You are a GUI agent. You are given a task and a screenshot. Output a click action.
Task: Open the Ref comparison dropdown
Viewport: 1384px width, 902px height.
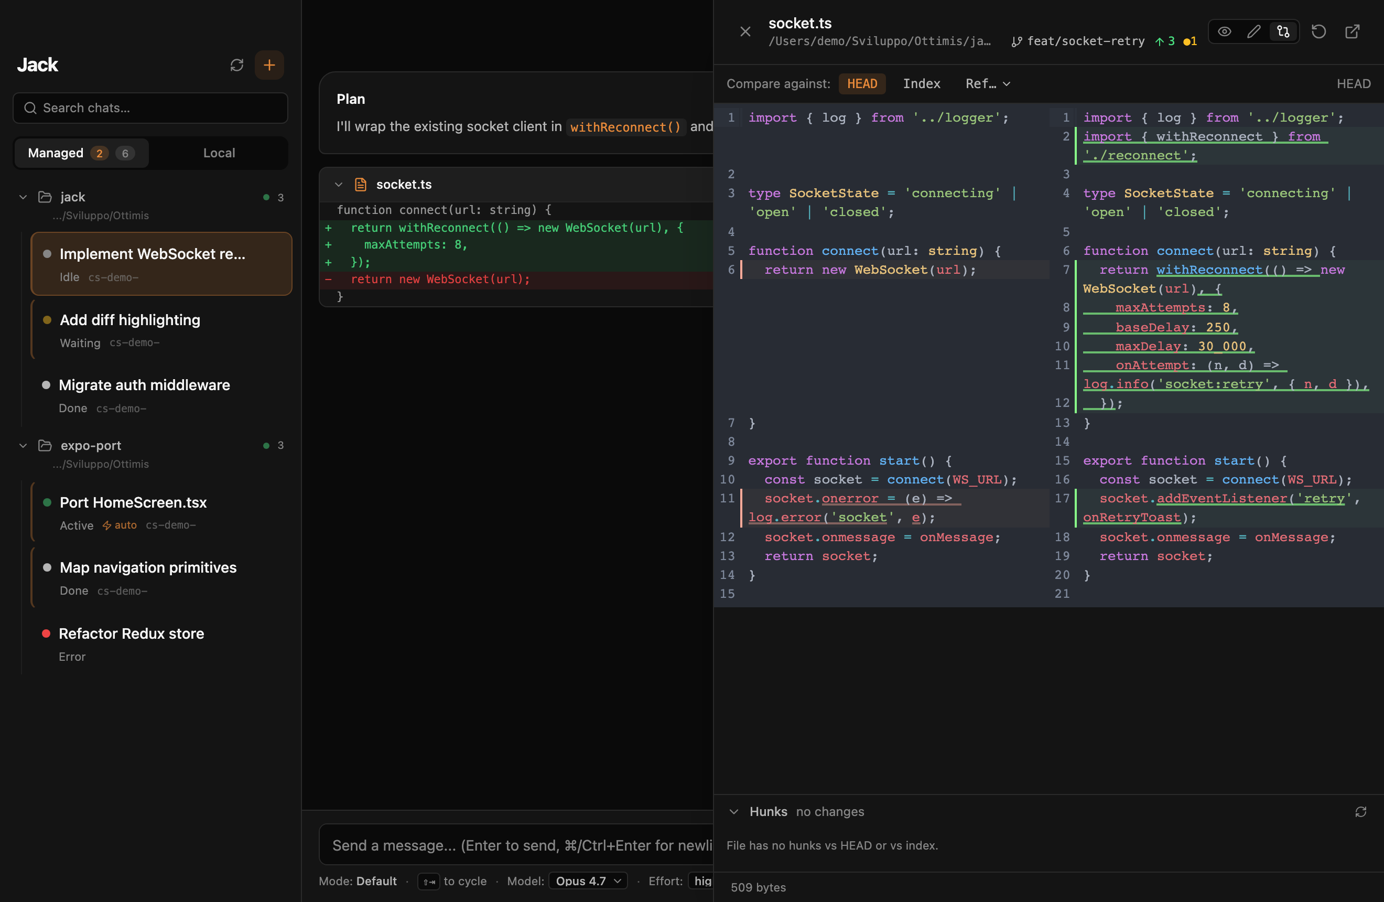[x=987, y=83]
